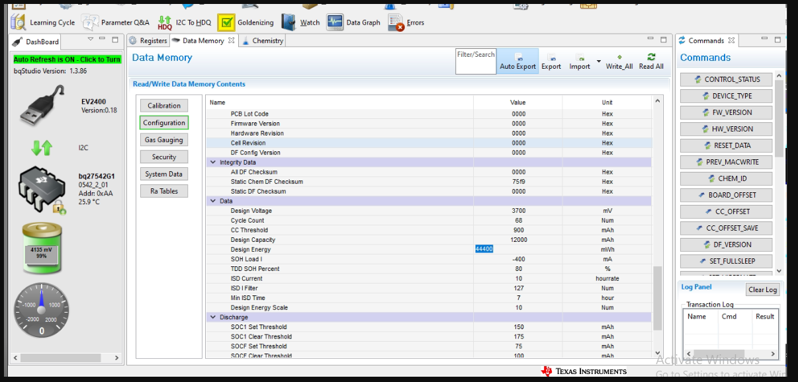Open the Calibration category
798x382 pixels.
pyautogui.click(x=164, y=106)
